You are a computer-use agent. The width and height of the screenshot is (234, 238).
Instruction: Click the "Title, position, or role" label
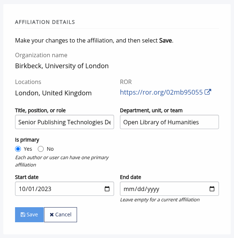pos(40,110)
